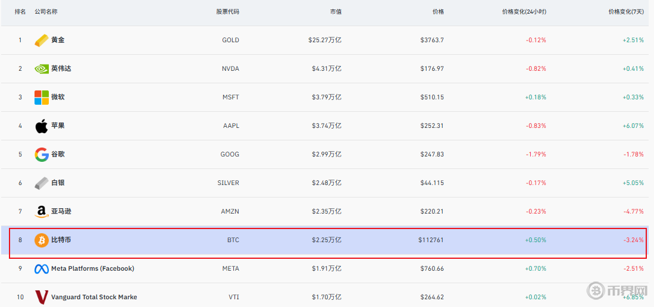Sort by 价格变化(7天) header

click(x=626, y=12)
